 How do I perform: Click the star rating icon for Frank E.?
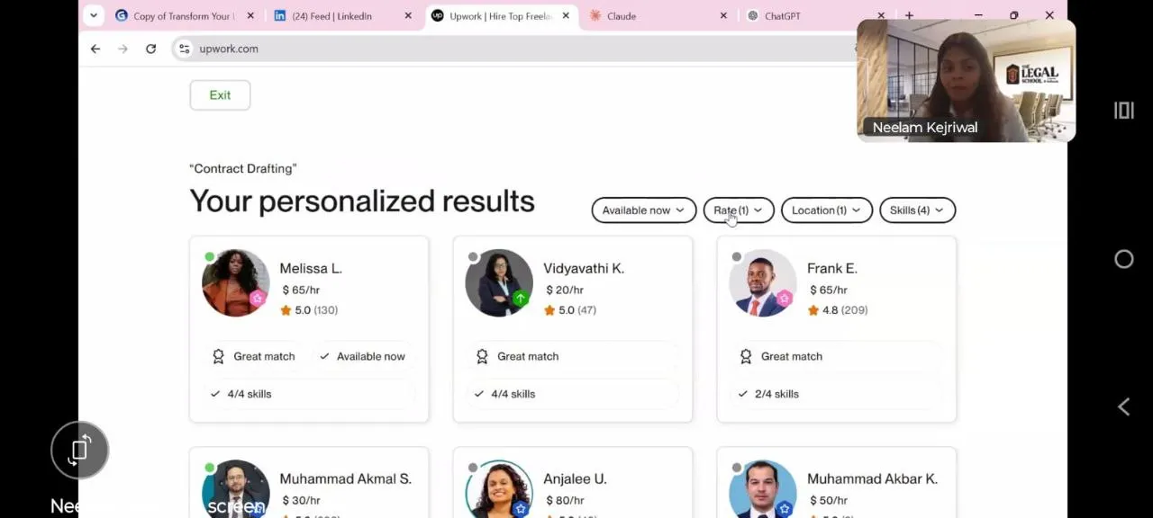pos(813,310)
